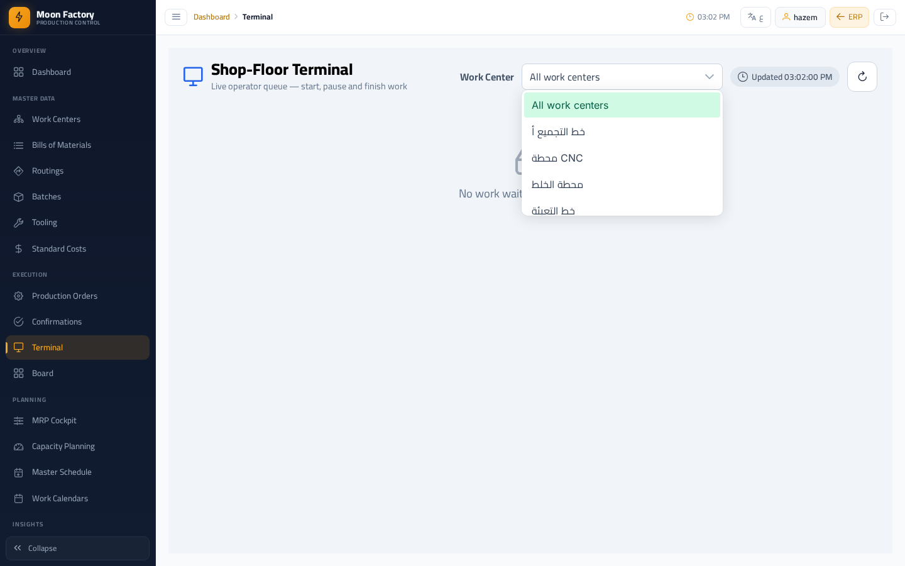The width and height of the screenshot is (905, 566).
Task: Click the refresh icon button
Action: [862, 77]
